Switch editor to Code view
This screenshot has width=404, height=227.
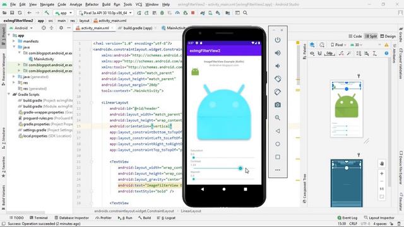click(x=355, y=37)
